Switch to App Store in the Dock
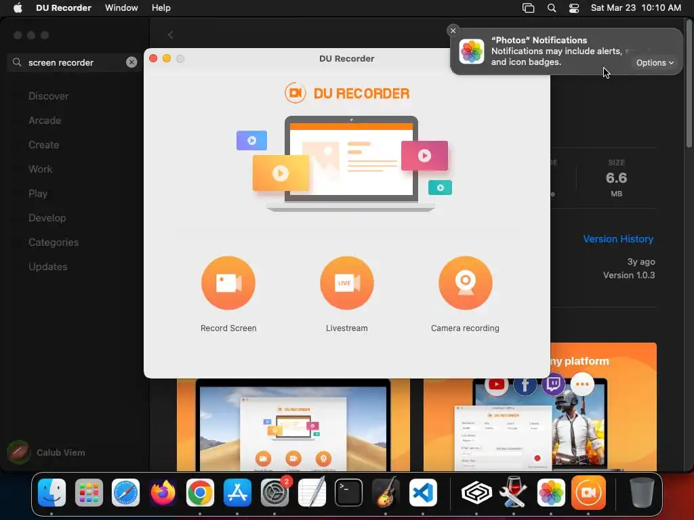This screenshot has width=694, height=520. coord(237,492)
